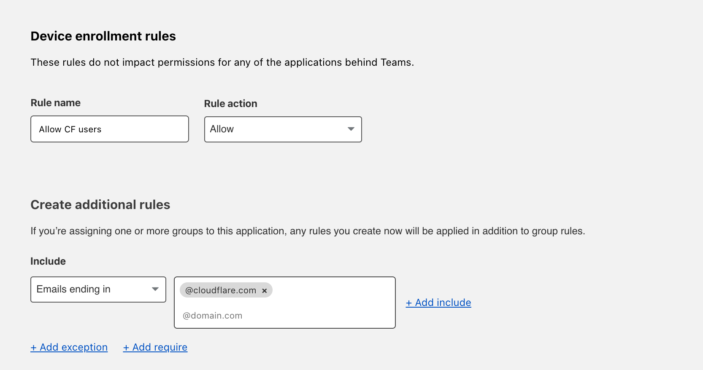
Task: Click the Emails ending in dropdown arrow
Action: point(155,290)
